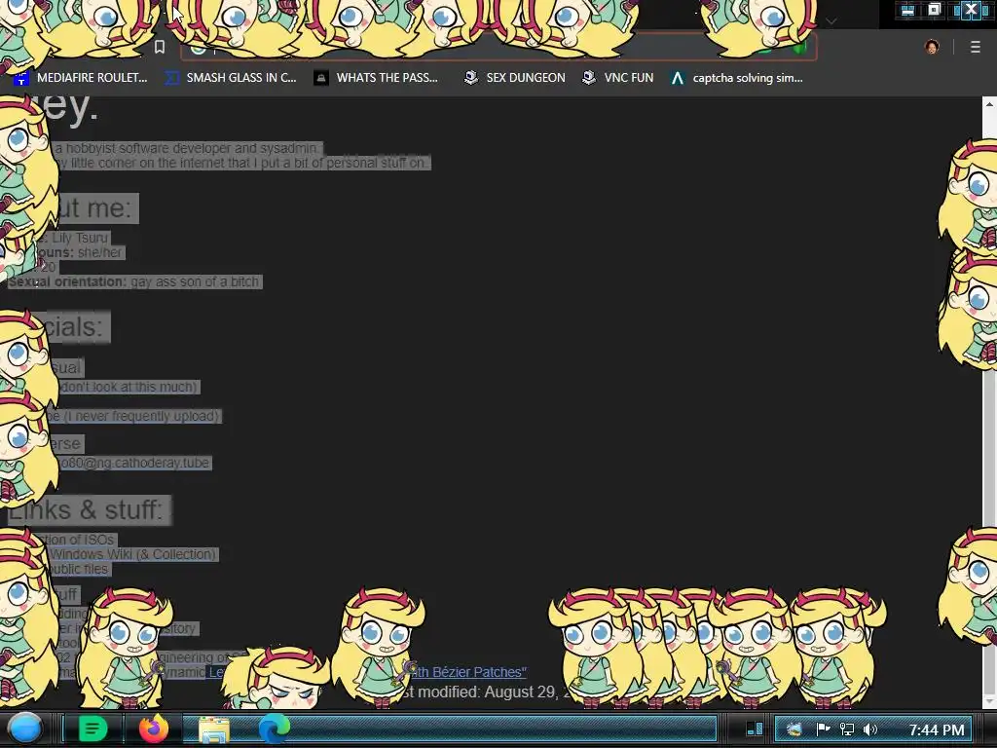Screen dimensions: 997x748
Task: Click the page scrollbar down arrow
Action: 989,702
